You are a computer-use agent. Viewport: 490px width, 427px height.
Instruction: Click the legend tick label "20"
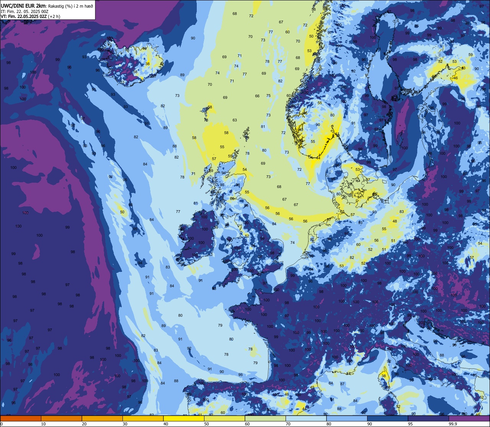tap(84, 424)
